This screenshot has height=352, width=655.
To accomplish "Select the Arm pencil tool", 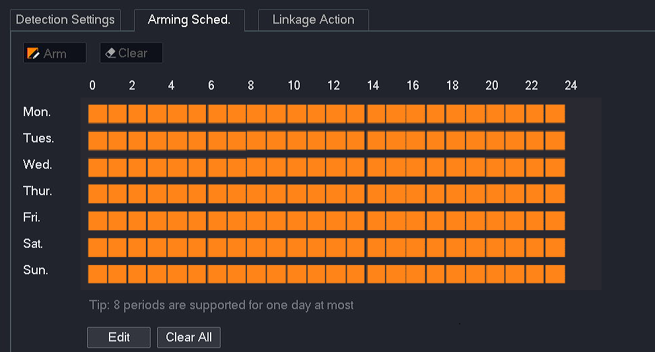I will tap(54, 53).
